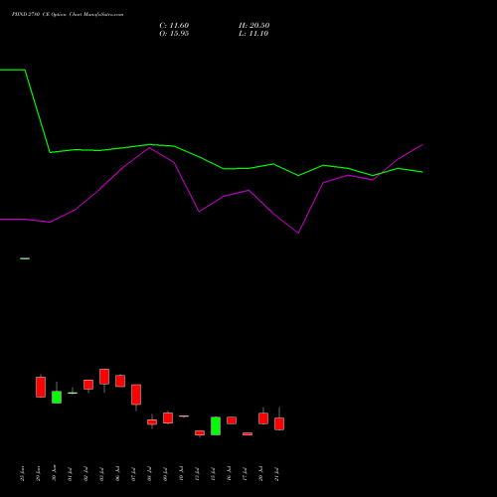Click the small red candlestick above 08 Jul
The height and width of the screenshot is (497, 497).
(152, 421)
